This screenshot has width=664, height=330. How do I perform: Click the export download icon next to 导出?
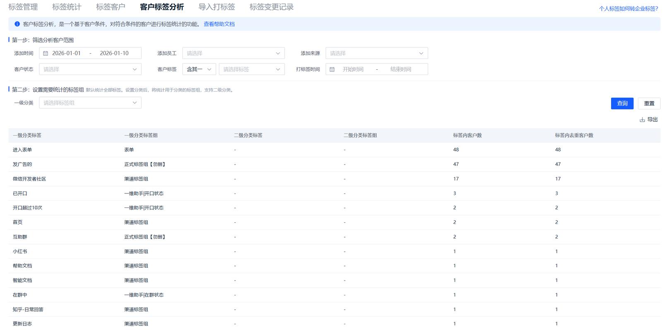tap(642, 120)
